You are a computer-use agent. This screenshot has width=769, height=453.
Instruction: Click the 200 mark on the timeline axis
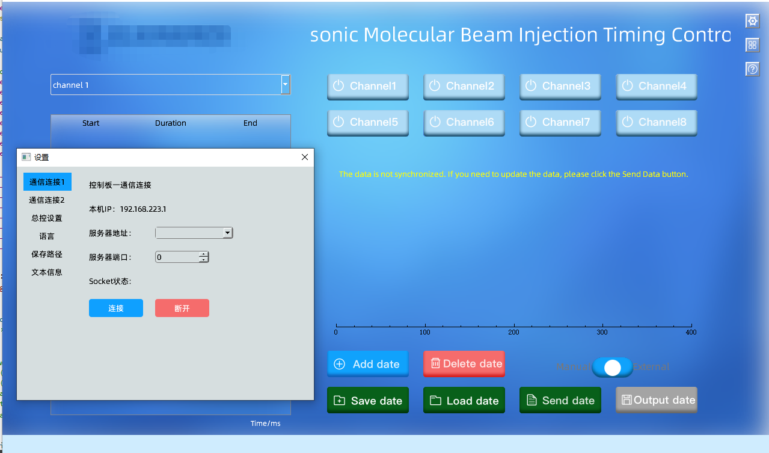pos(513,332)
